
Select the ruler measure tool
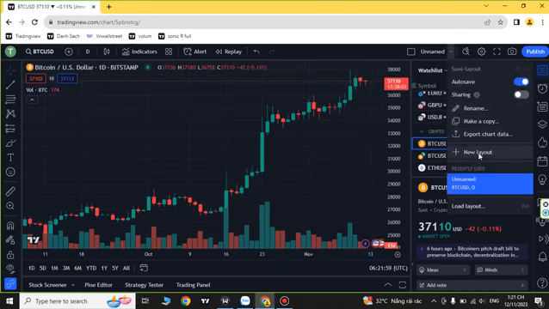[10, 191]
